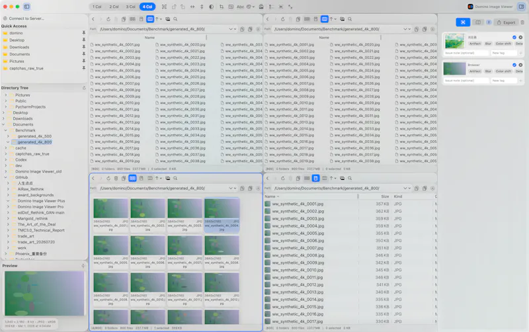Uncheck the Browser issue card's blue checkmark

pos(514,65)
